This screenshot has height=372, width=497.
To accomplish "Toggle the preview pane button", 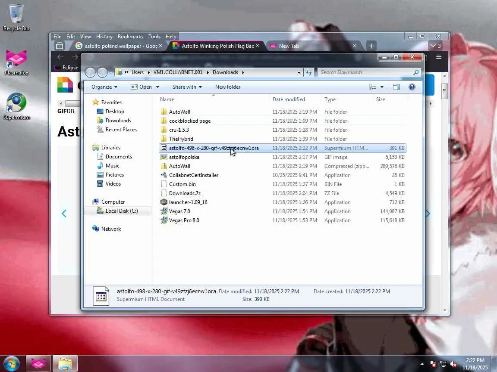I will (396, 87).
